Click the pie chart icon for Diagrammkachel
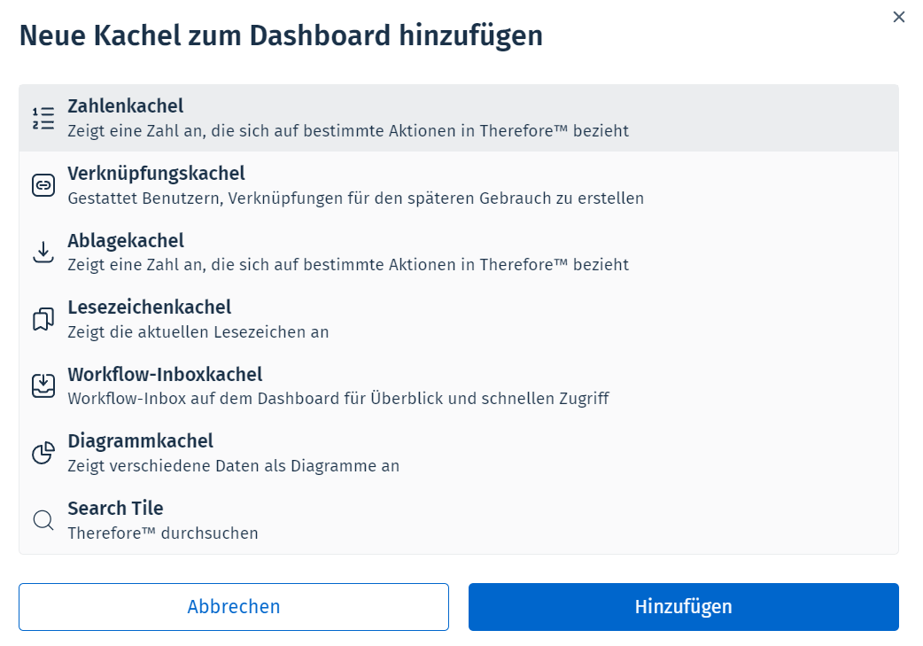 (x=43, y=453)
